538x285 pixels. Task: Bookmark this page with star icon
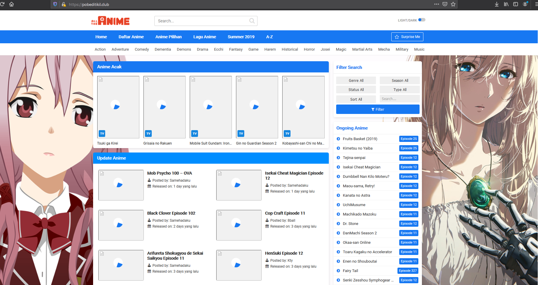(453, 4)
